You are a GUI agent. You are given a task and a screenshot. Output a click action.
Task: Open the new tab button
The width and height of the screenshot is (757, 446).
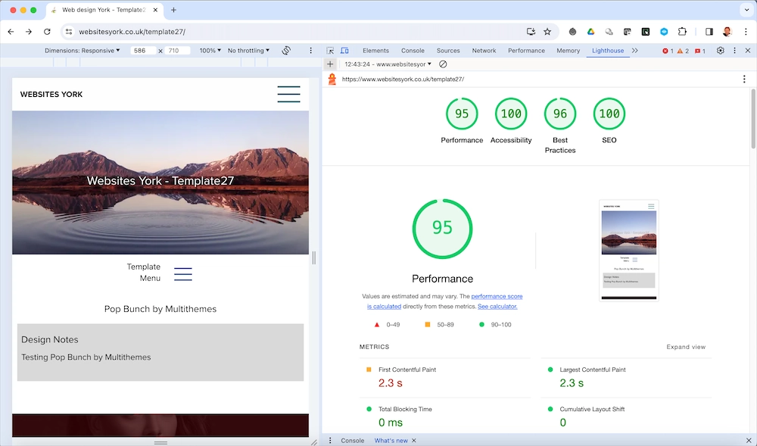click(x=173, y=10)
